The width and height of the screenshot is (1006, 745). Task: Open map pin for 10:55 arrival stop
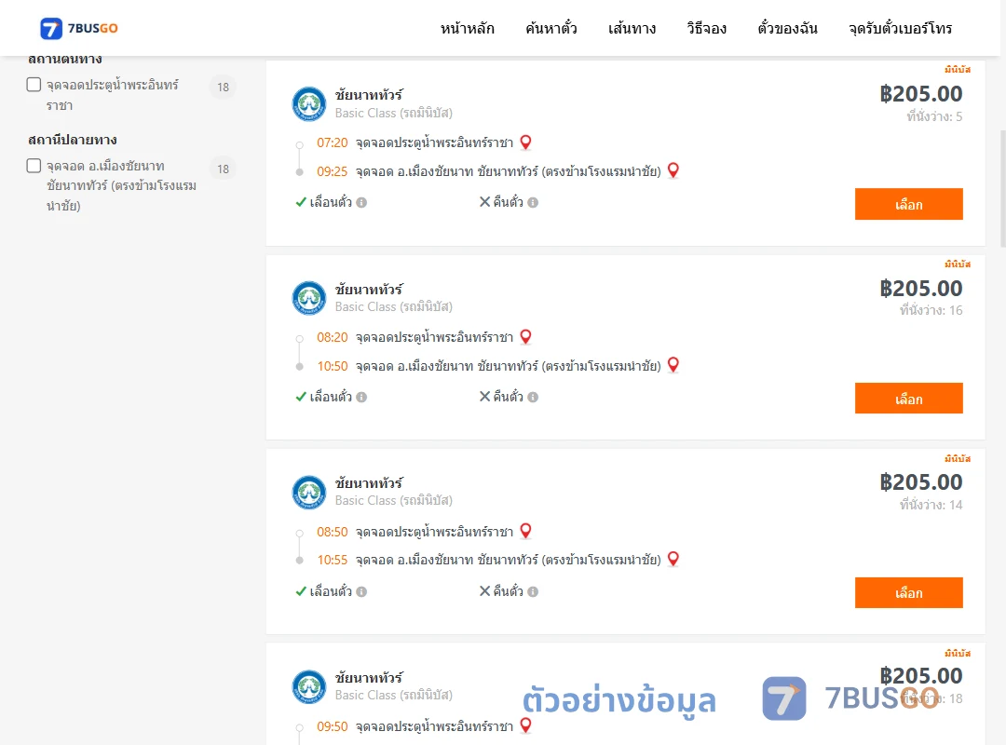coord(673,559)
